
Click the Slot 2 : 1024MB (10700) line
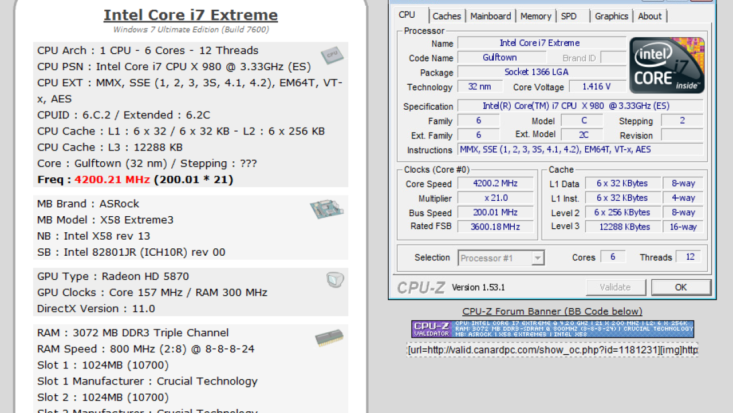click(103, 397)
